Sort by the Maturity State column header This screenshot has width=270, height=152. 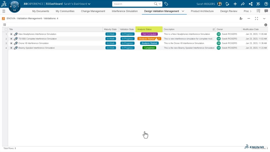pos(111,29)
